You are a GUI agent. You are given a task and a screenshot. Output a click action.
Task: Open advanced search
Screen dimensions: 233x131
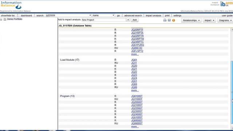tap(133, 15)
